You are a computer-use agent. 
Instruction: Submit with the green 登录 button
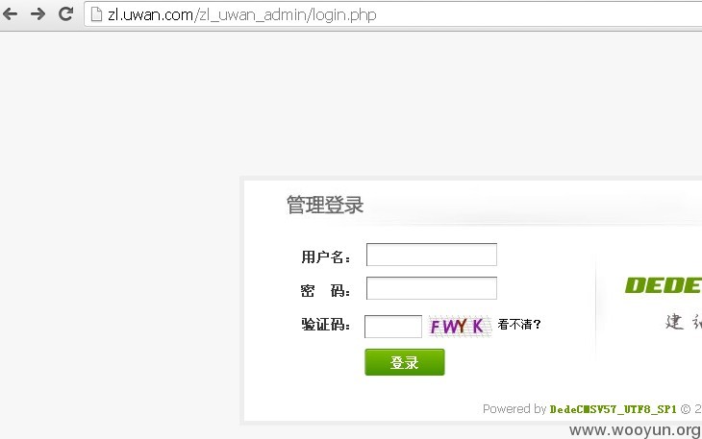click(405, 362)
